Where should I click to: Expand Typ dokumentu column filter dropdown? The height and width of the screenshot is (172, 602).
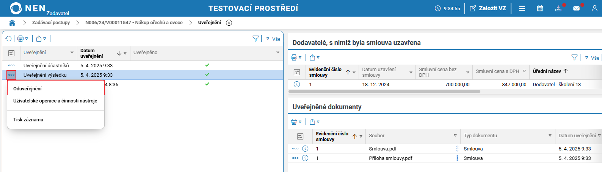tap(550, 136)
